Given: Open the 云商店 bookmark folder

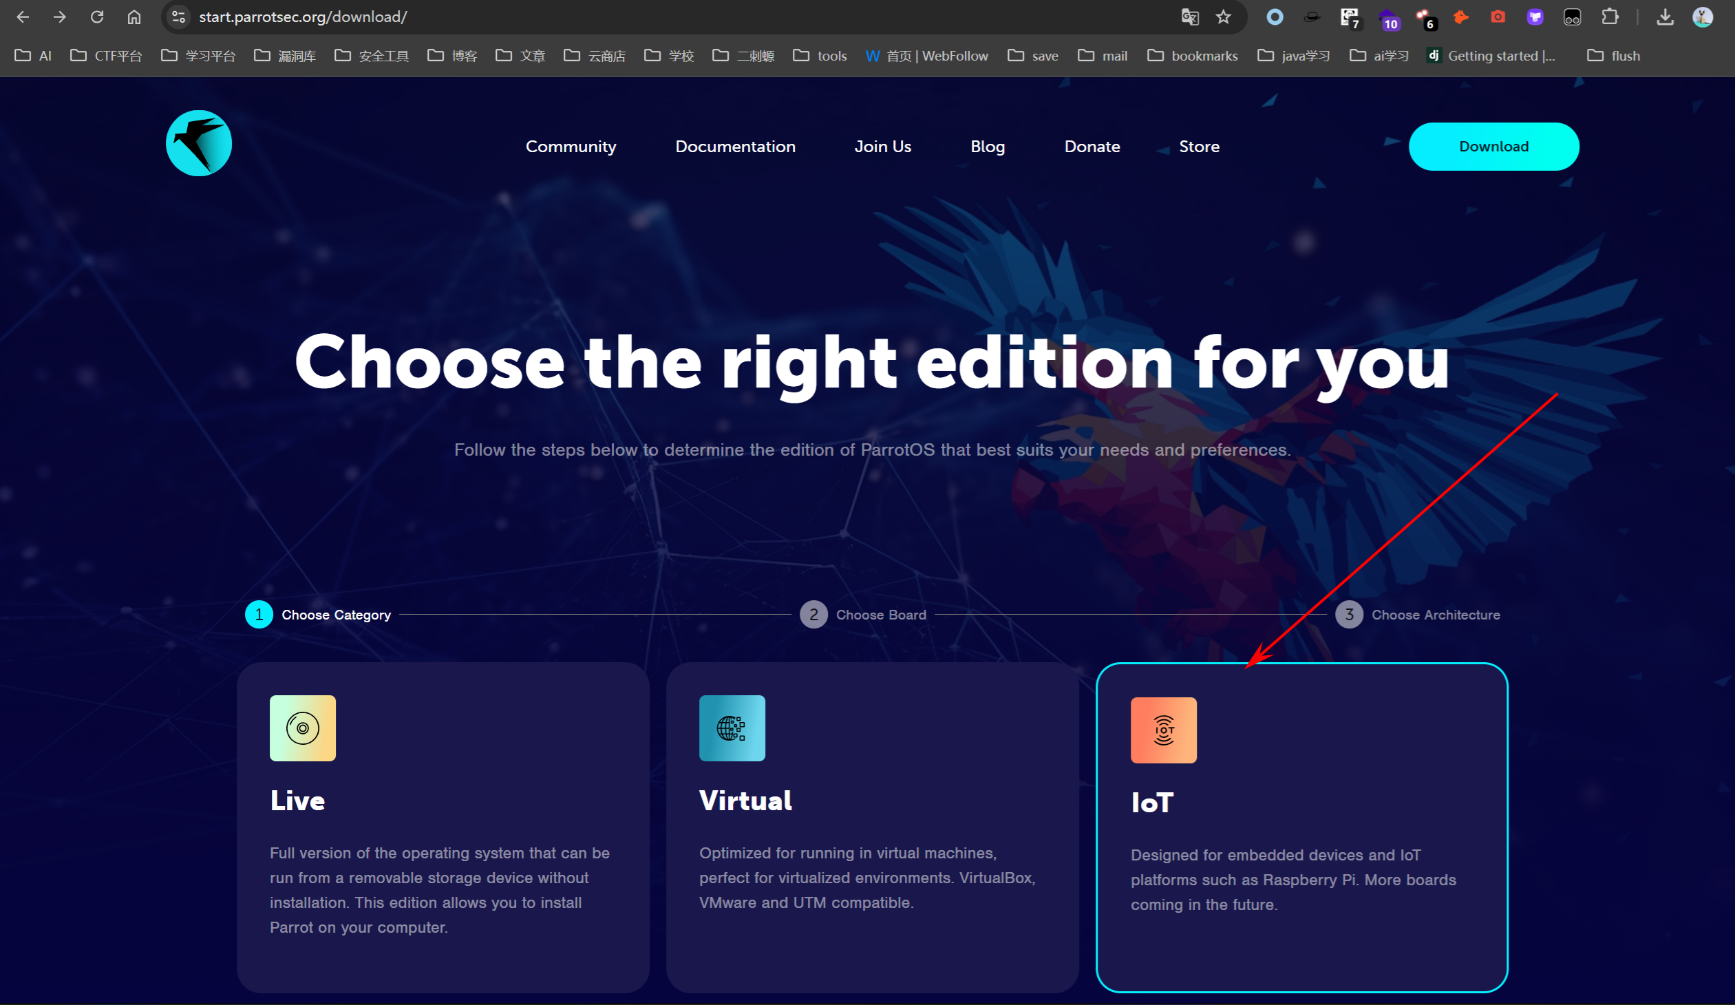Looking at the screenshot, I should (595, 56).
